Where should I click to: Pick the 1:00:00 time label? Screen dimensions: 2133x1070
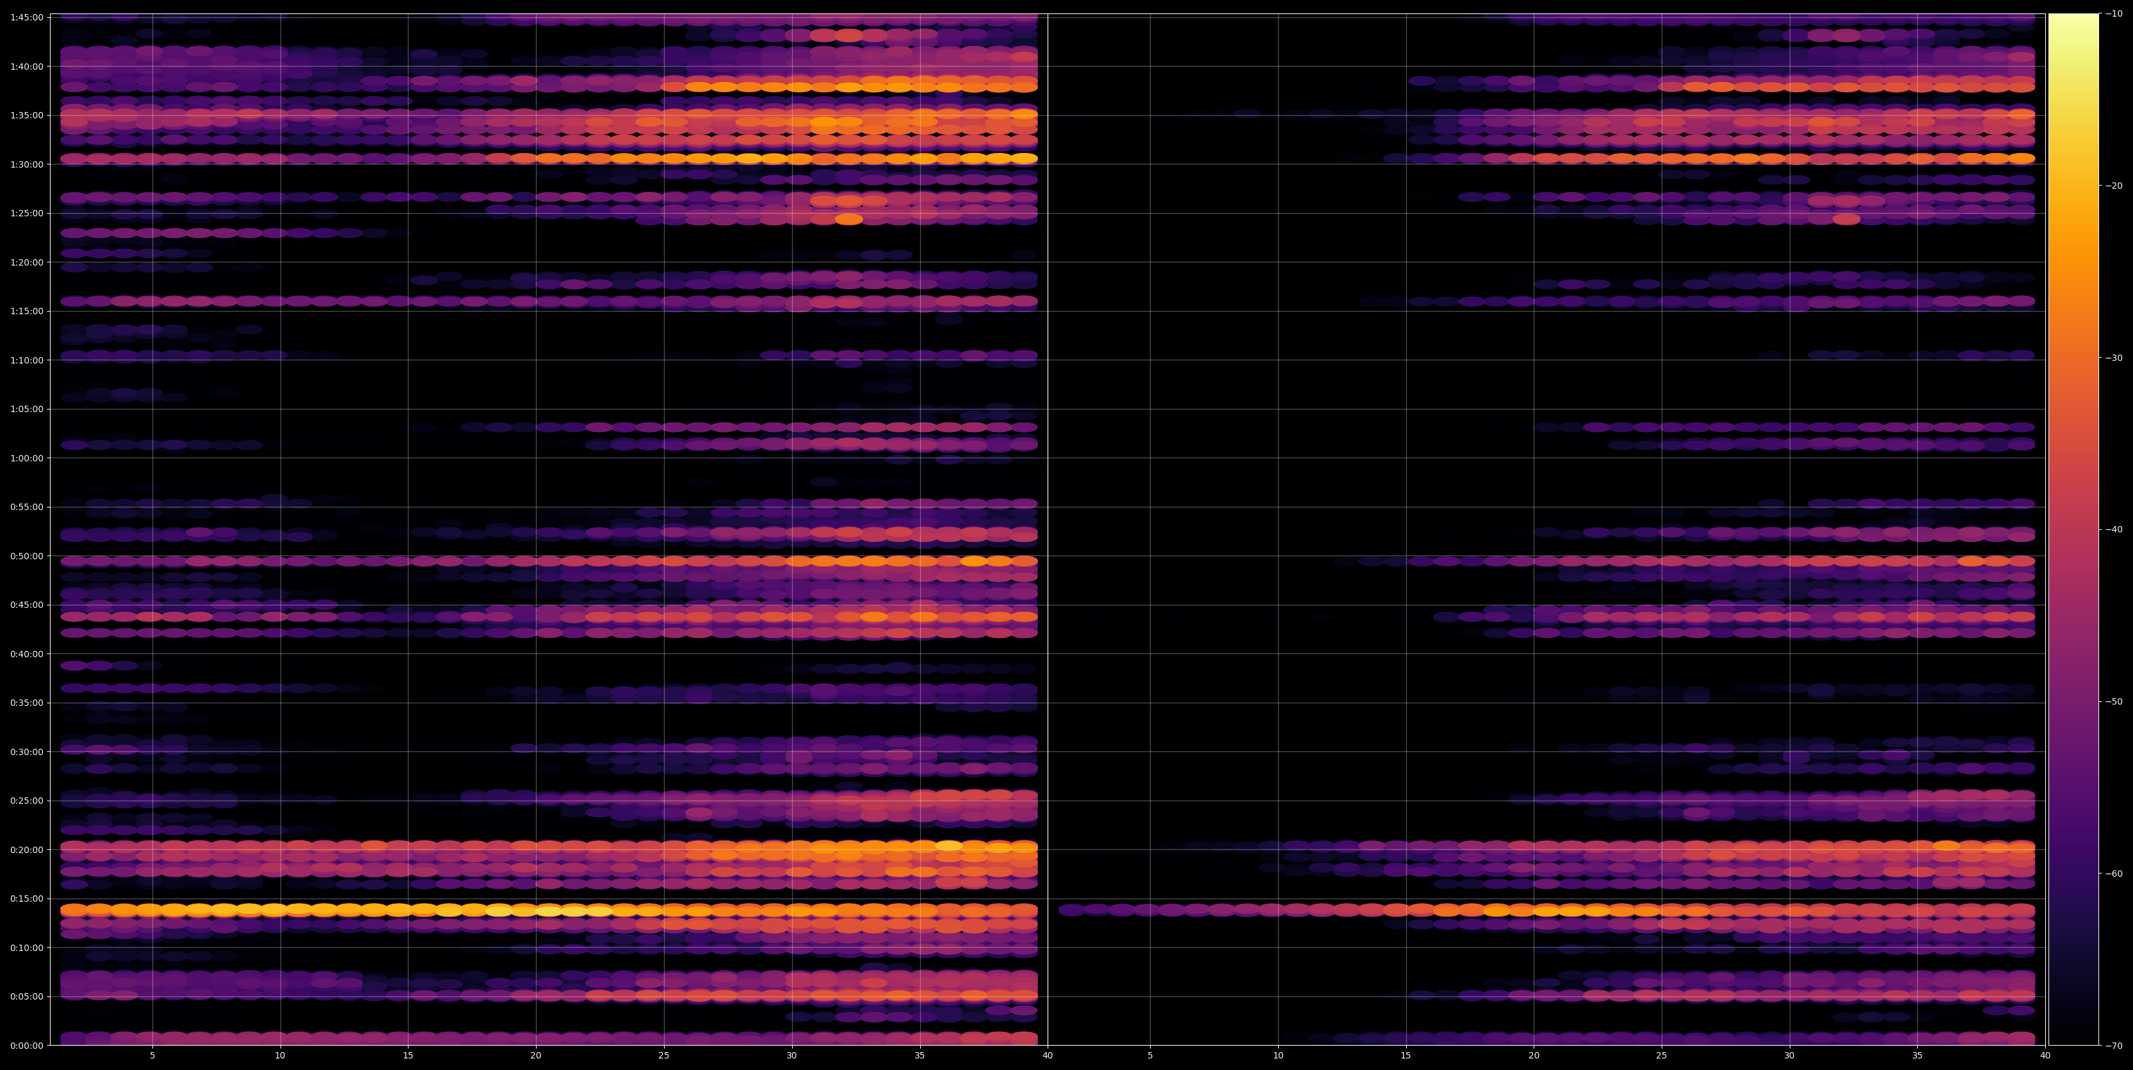click(26, 458)
